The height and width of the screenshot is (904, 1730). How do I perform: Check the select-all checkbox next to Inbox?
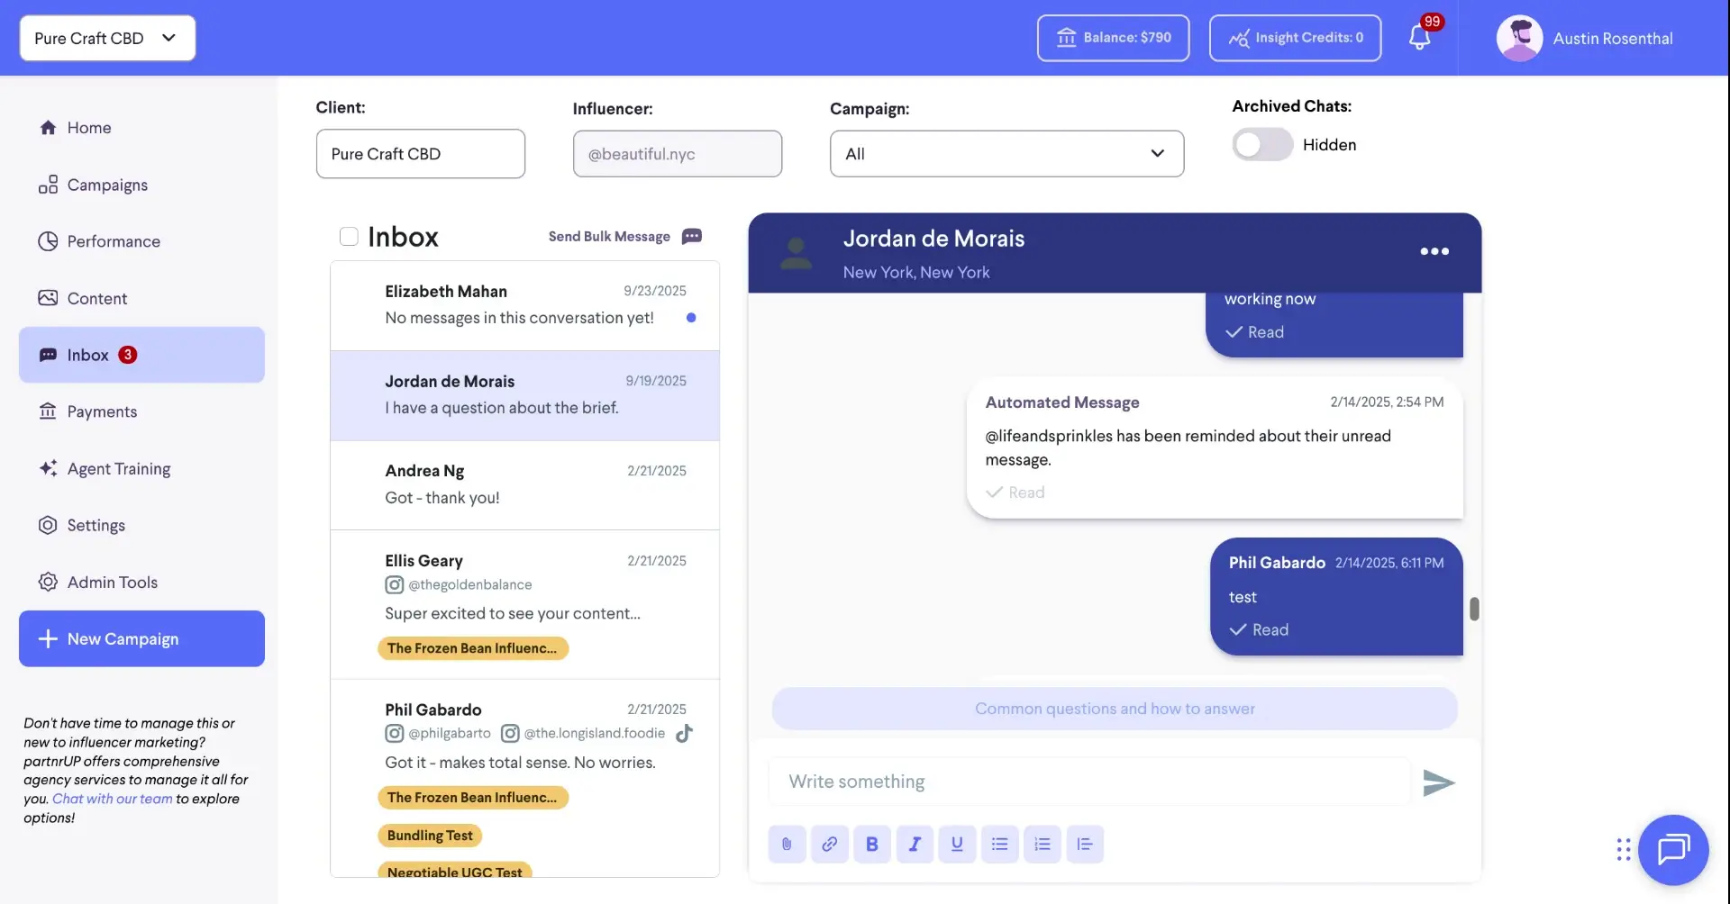[348, 236]
